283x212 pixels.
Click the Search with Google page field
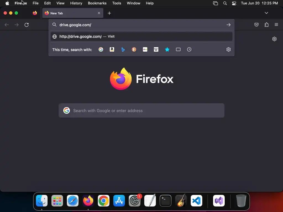141,110
